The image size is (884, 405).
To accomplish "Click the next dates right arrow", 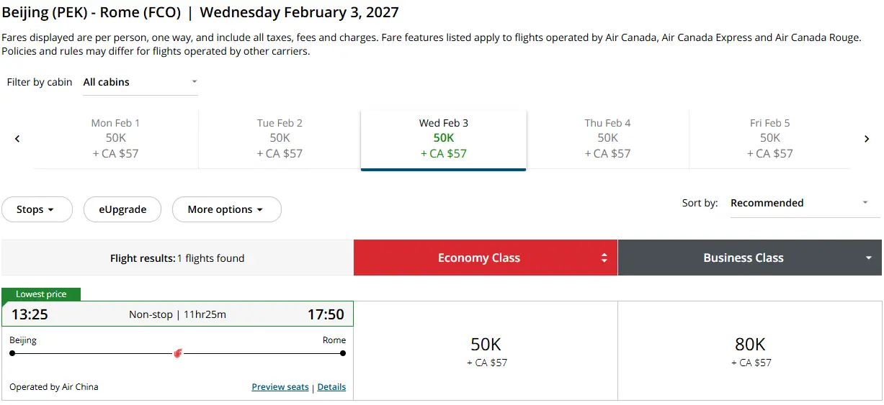I will (x=867, y=139).
